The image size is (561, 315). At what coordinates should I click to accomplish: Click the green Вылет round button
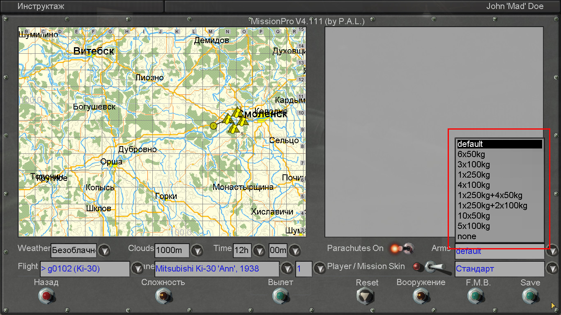280,296
